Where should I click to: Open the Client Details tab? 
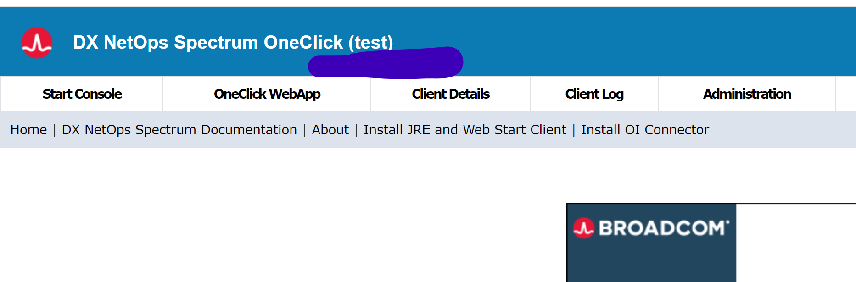tap(450, 94)
